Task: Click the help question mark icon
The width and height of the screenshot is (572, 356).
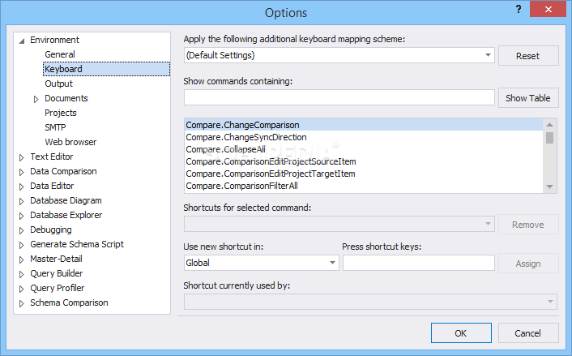Action: pos(518,10)
